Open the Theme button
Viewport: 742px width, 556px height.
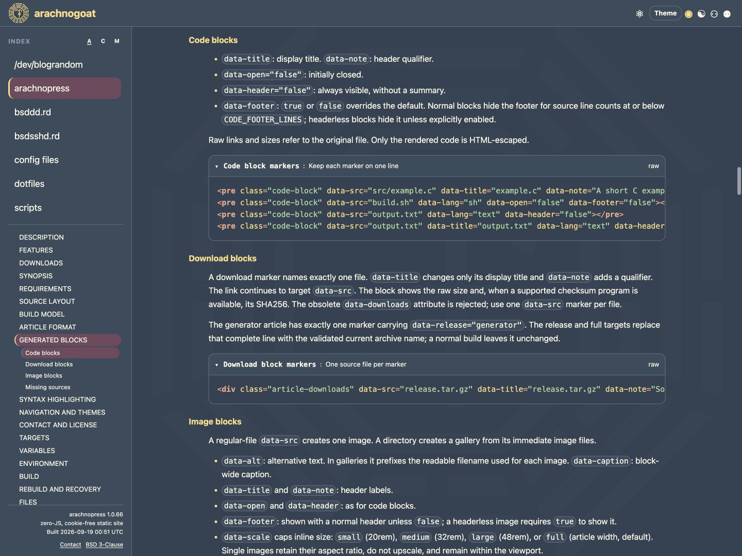pyautogui.click(x=665, y=13)
